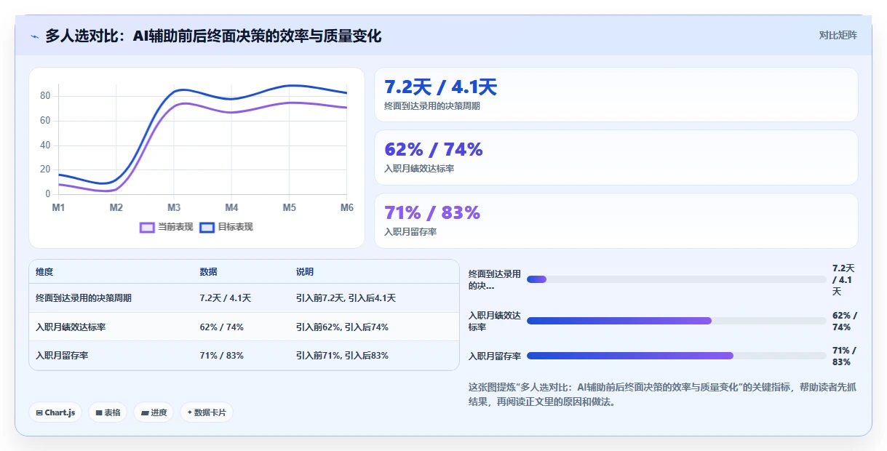Click the 62% / 74% card value
Screen dimensions: 887x451
coord(434,149)
